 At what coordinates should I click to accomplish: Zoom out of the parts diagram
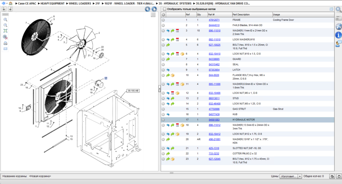(5, 25)
